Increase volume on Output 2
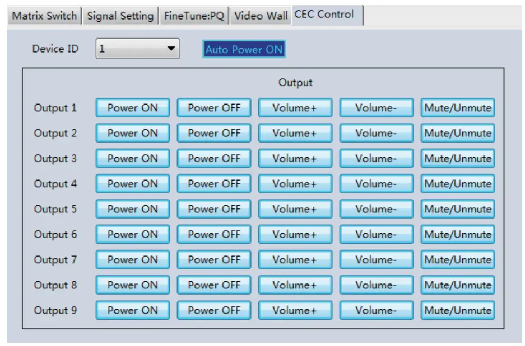Screen dimensions: 525x346 (x=295, y=133)
